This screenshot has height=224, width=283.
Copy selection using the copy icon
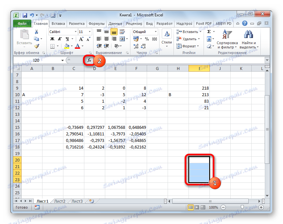(x=37, y=39)
